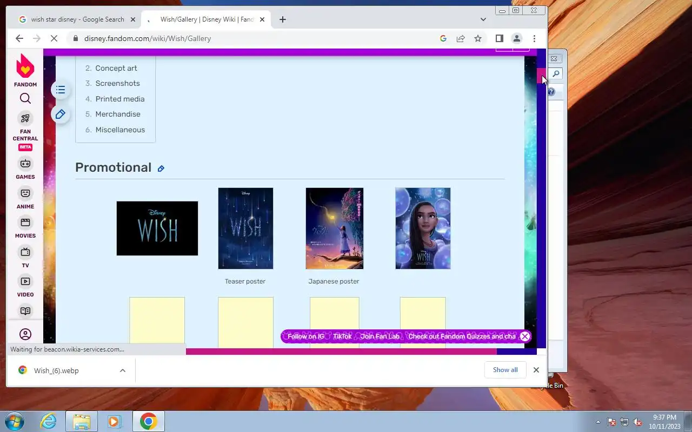The height and width of the screenshot is (432, 692).
Task: Stop page loading in Chrome
Action: pyautogui.click(x=53, y=38)
